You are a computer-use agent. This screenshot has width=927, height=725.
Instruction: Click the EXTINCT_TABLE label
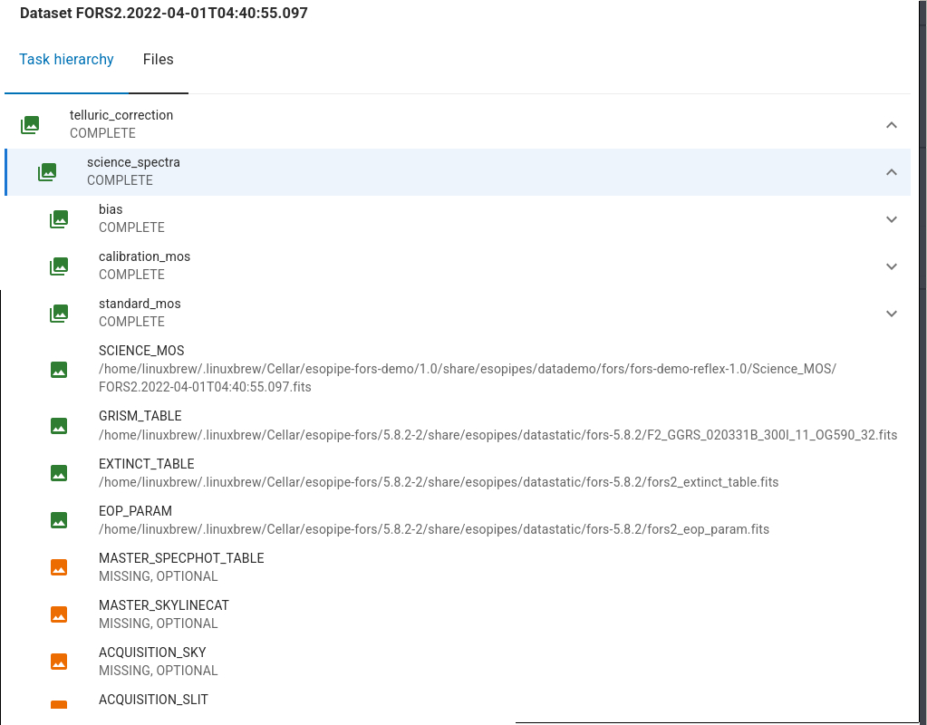click(147, 464)
